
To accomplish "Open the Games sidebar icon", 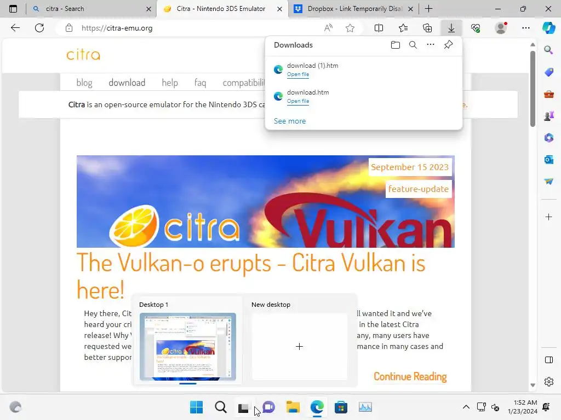I will tap(548, 116).
